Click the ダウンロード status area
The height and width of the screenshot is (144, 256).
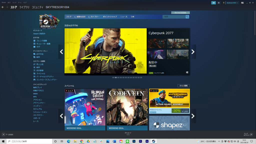[x=128, y=134]
